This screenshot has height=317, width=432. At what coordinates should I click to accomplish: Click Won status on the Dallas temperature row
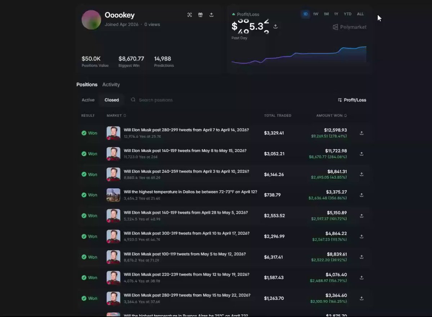(89, 195)
